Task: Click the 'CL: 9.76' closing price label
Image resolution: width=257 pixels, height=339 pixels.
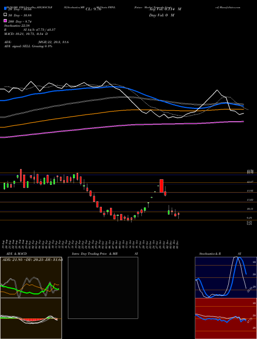Action: (x=93, y=9)
